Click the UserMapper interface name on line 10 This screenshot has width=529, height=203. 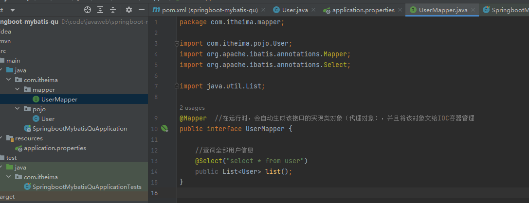(265, 129)
